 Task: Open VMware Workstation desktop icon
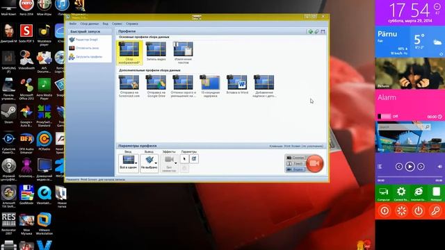click(44, 224)
